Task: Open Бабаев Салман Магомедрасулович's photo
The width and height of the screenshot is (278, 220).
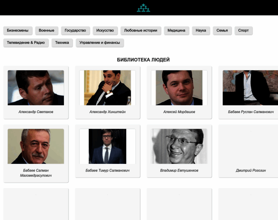Action: (36, 146)
